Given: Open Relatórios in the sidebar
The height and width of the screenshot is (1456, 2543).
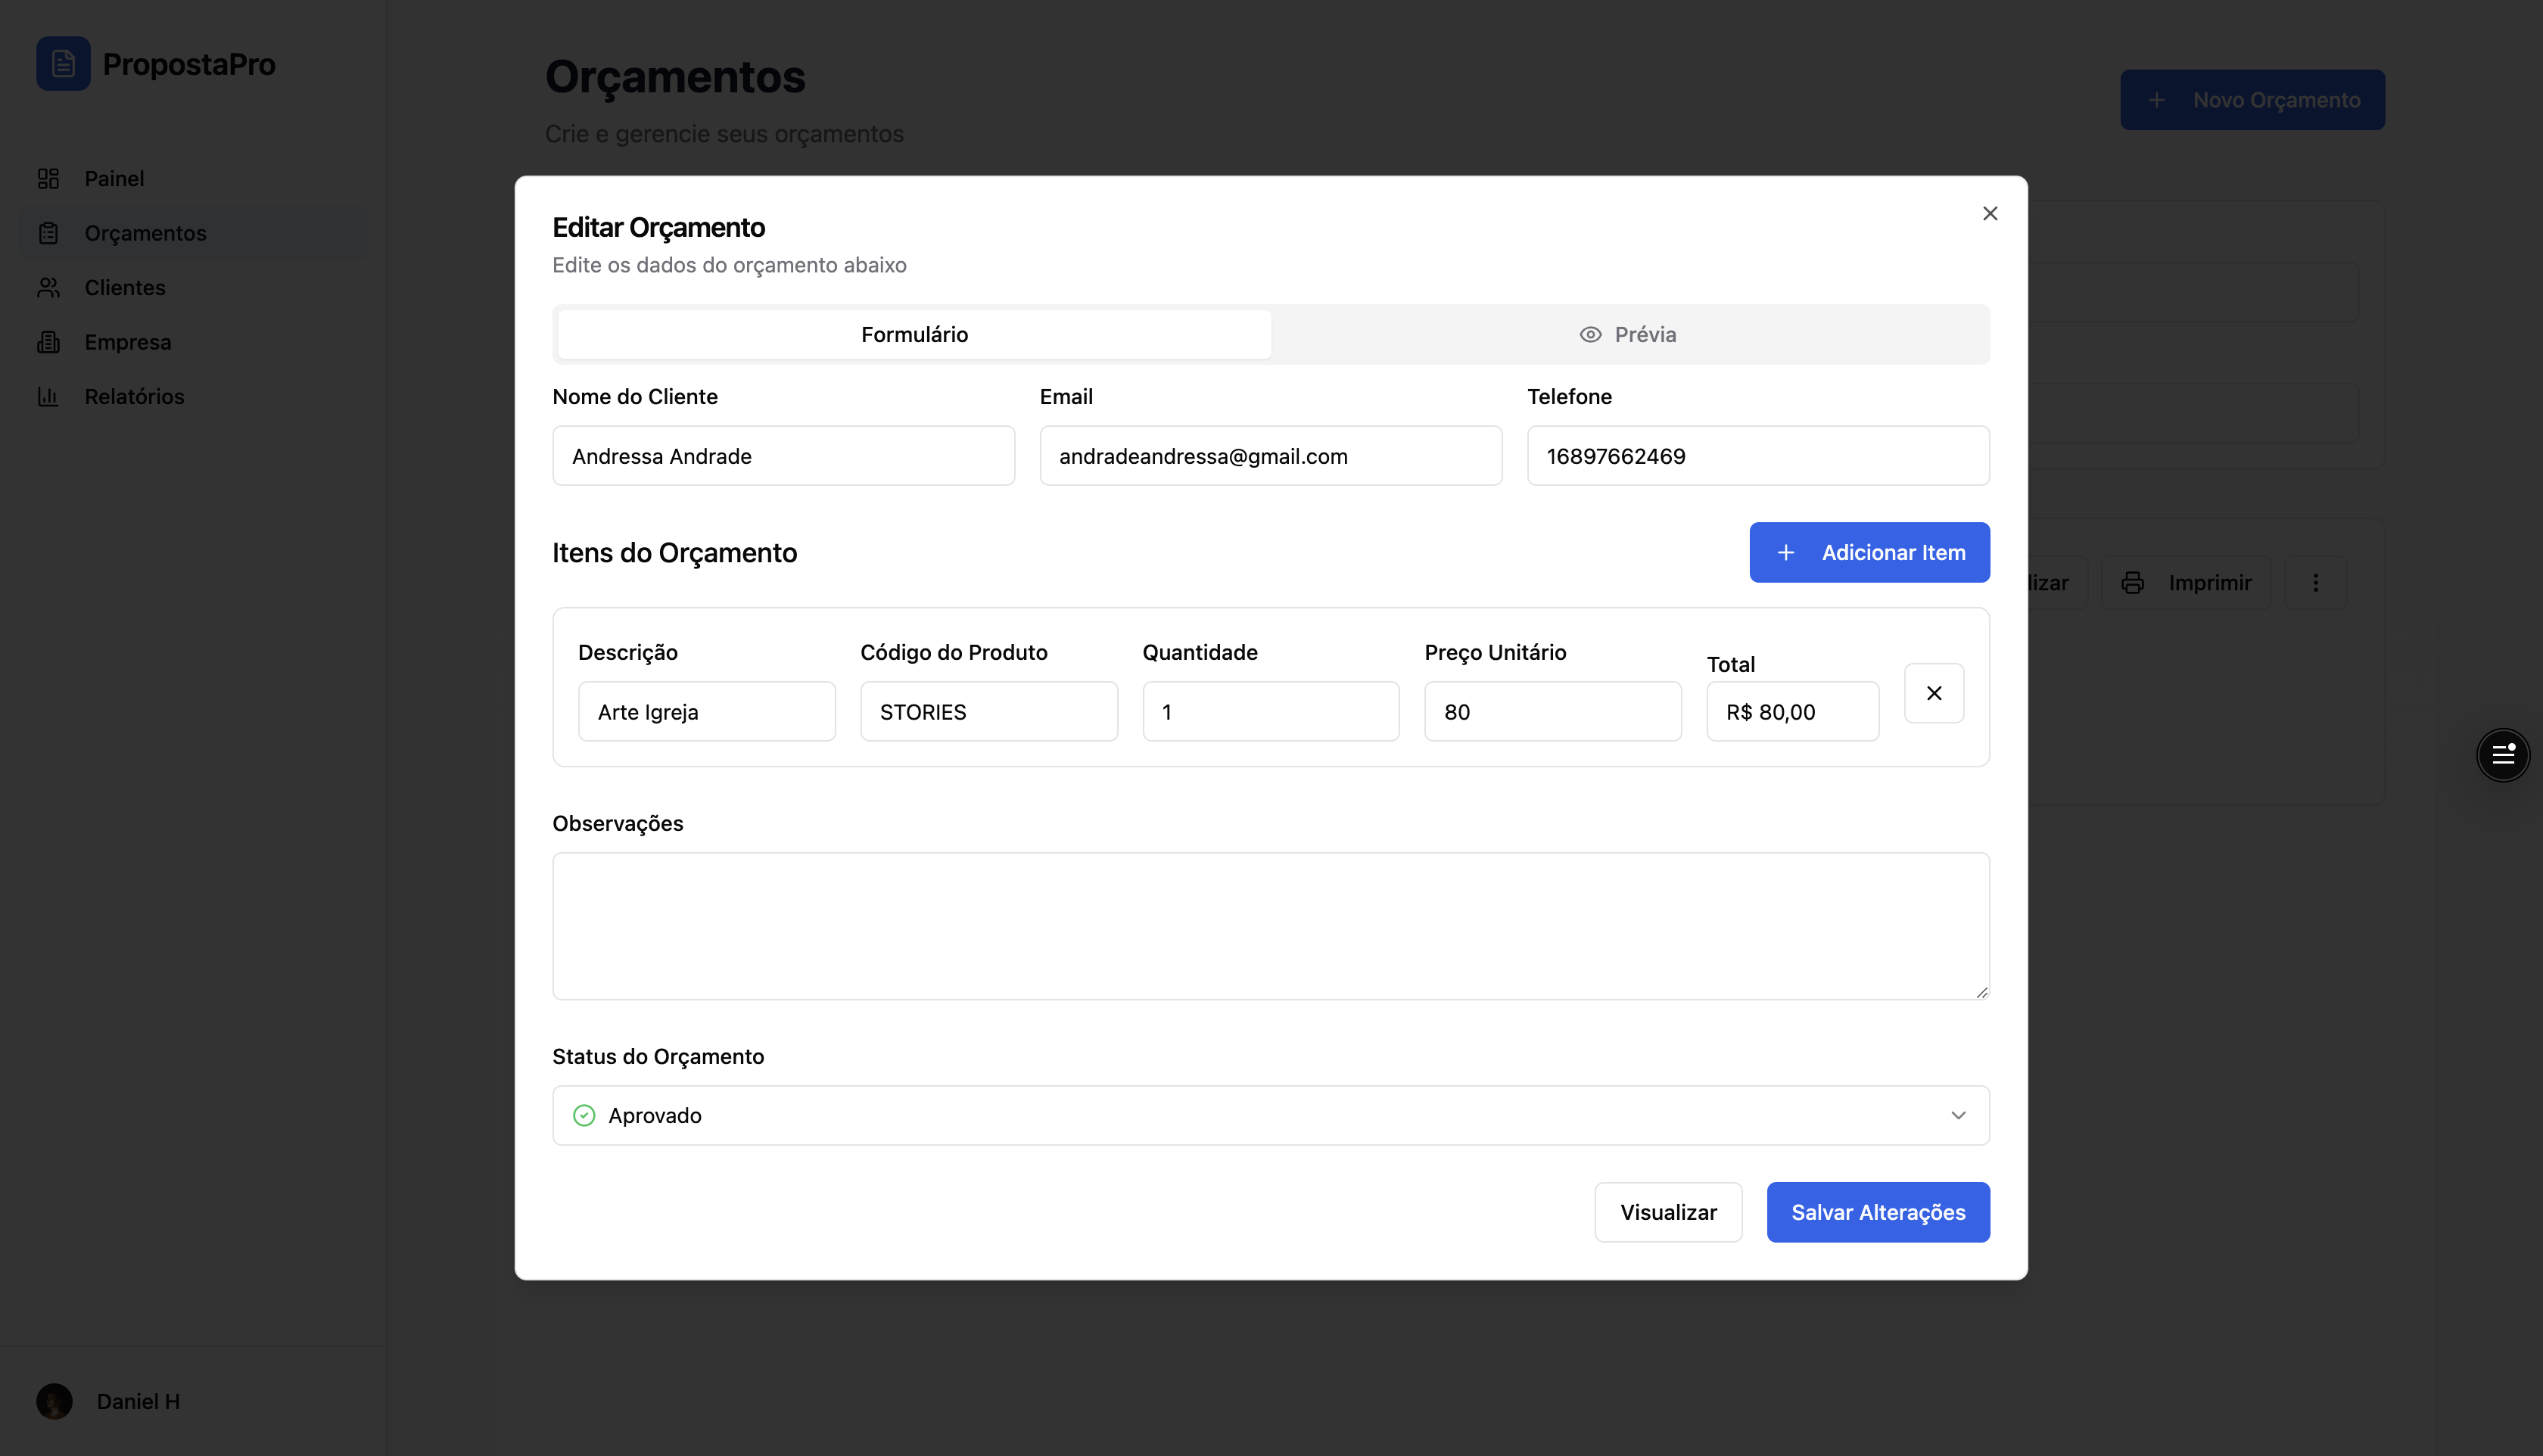Looking at the screenshot, I should click(x=192, y=396).
